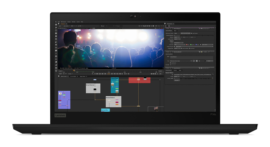270x147 pixels.
Task: Open the lifetime input dropdown
Action: [x=177, y=37]
